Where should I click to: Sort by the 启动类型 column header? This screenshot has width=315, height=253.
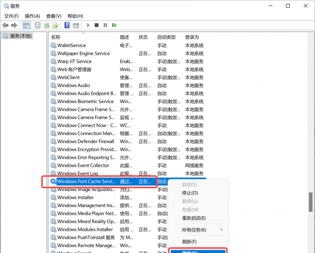pos(169,37)
